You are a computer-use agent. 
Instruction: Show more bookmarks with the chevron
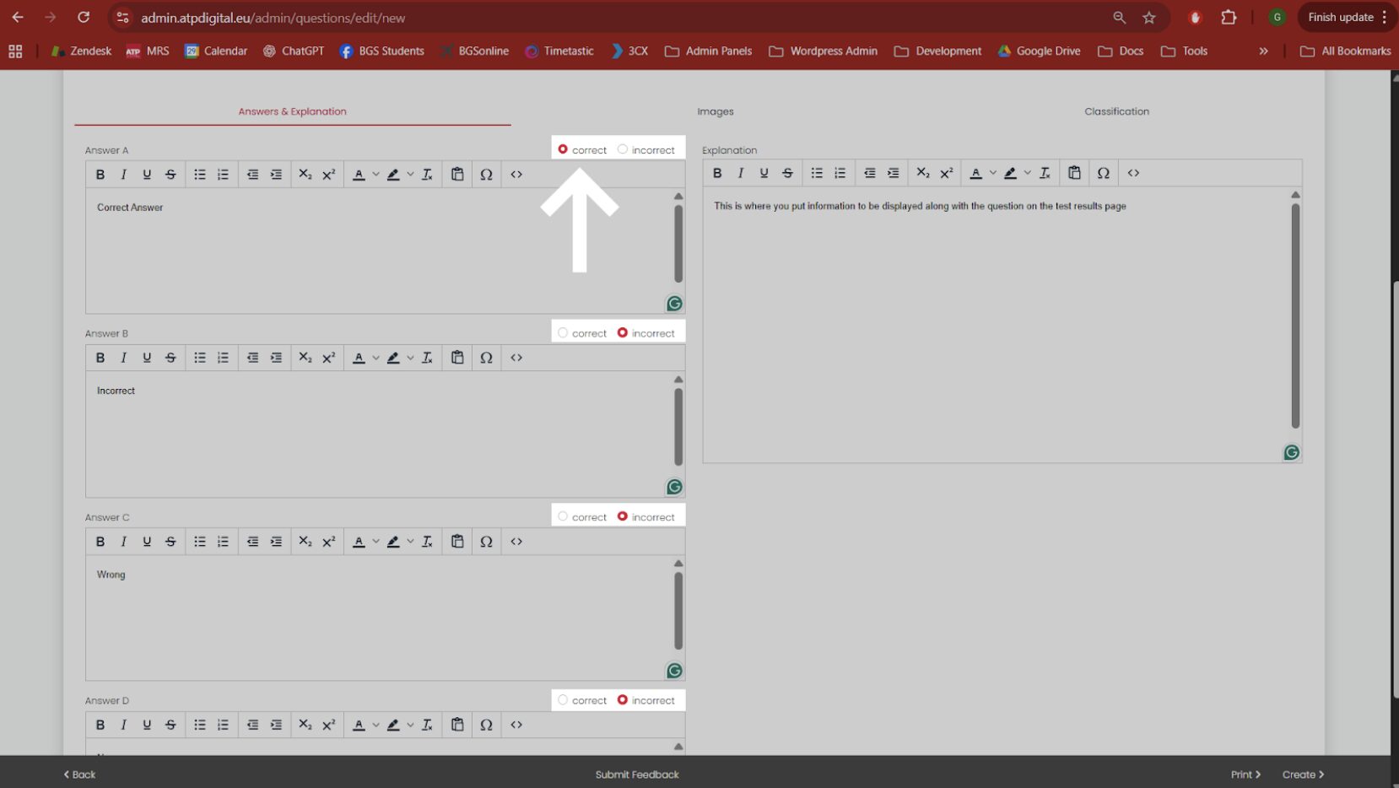[1263, 51]
